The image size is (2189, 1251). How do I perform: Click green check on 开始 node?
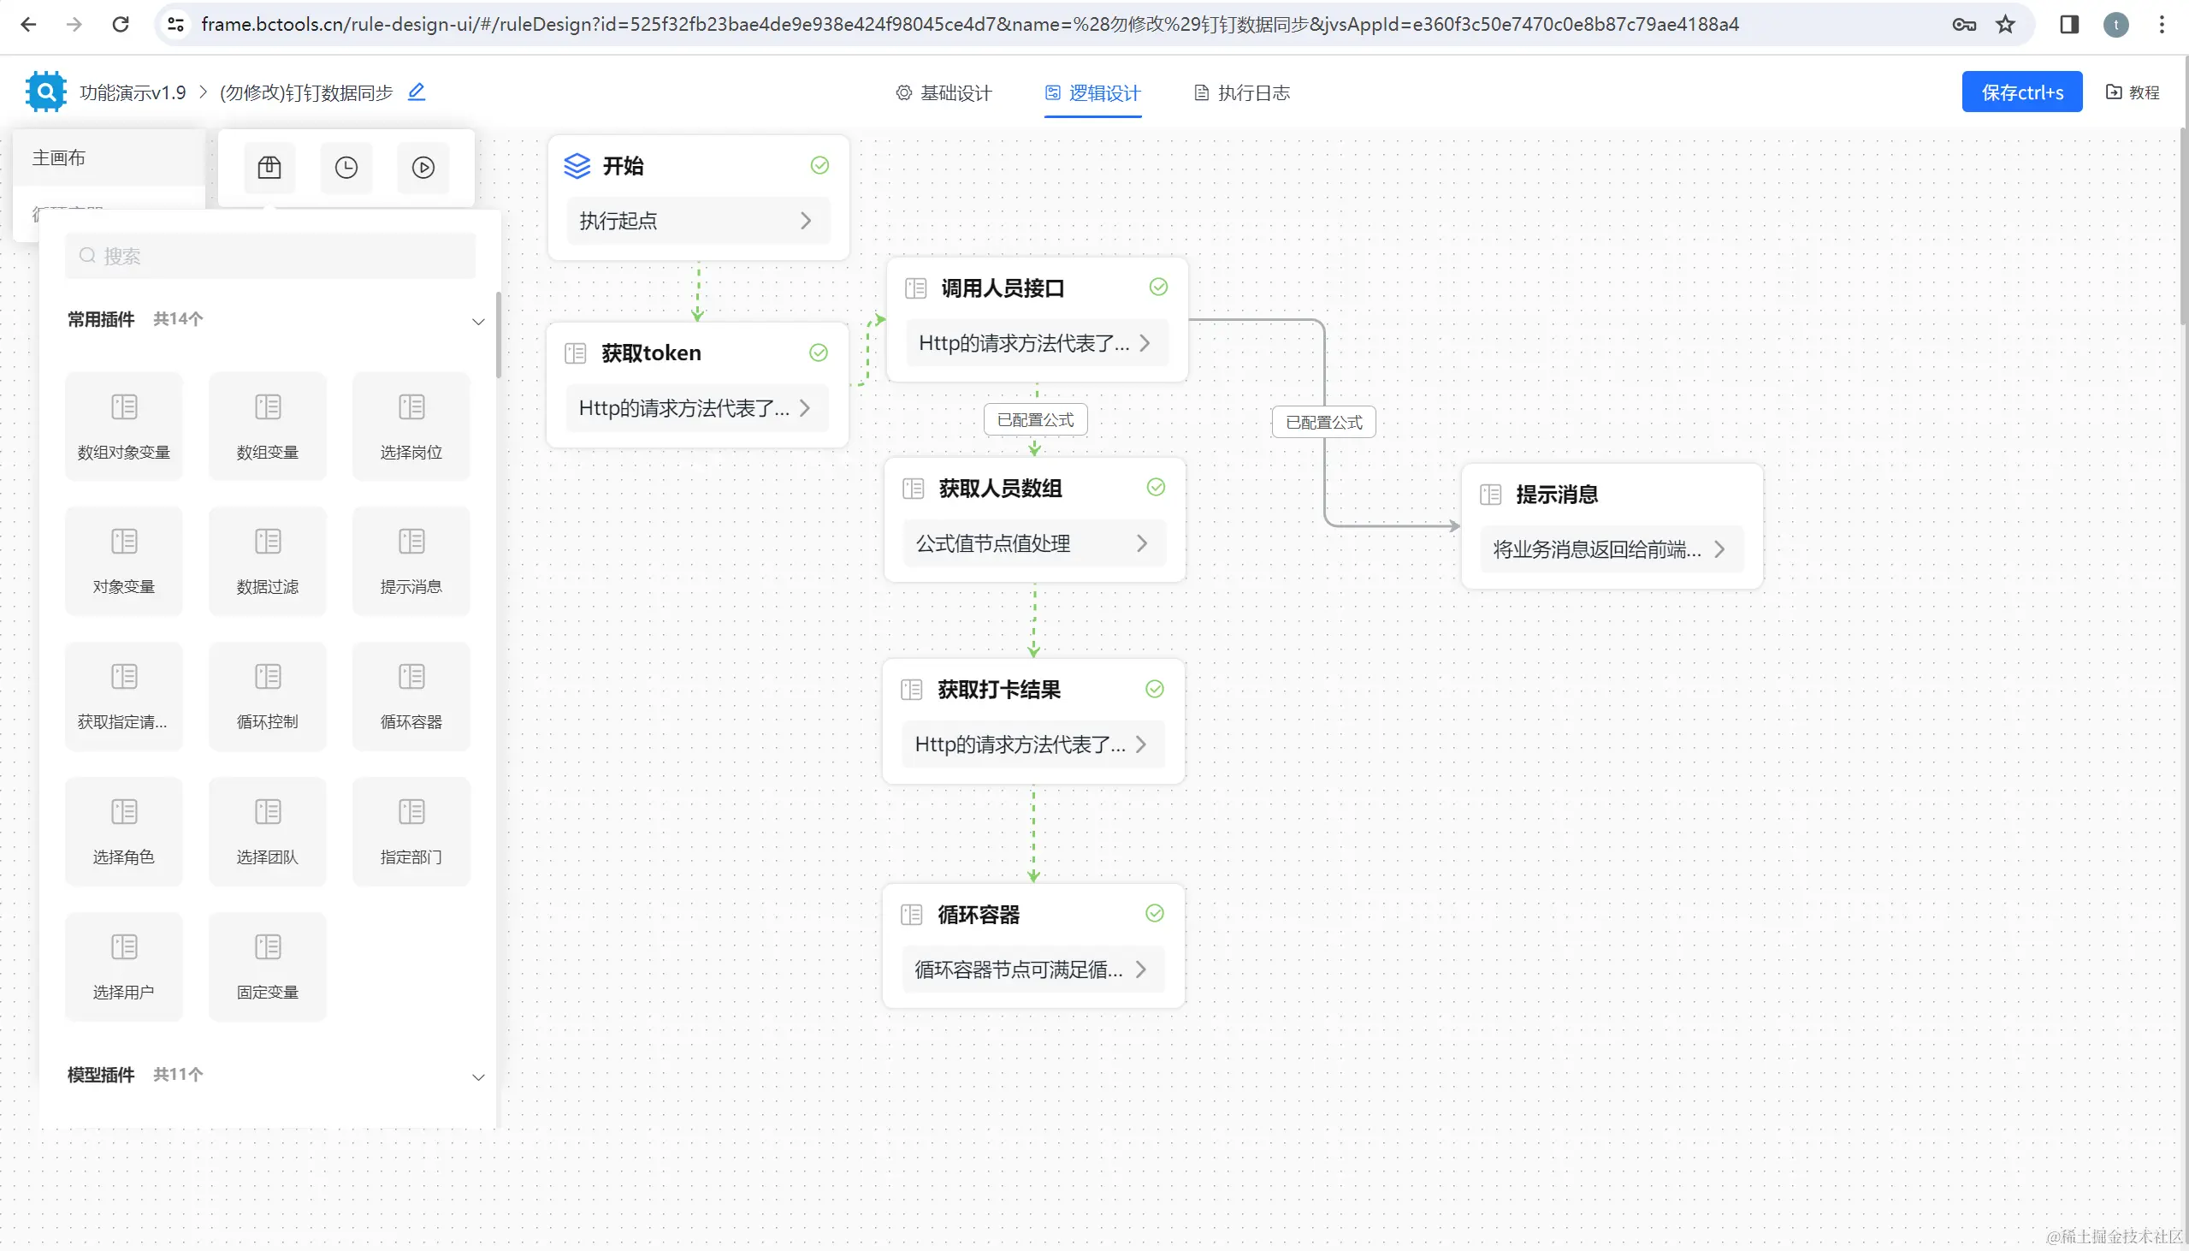820,165
